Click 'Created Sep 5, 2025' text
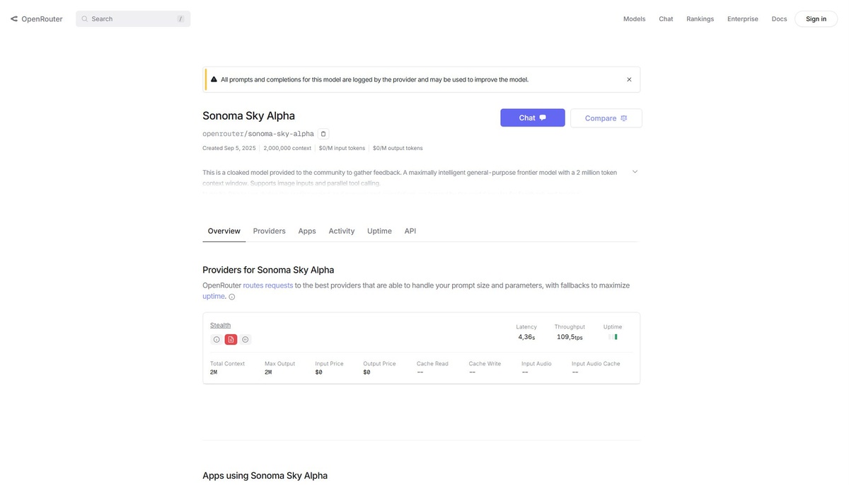849x485 pixels. 229,148
